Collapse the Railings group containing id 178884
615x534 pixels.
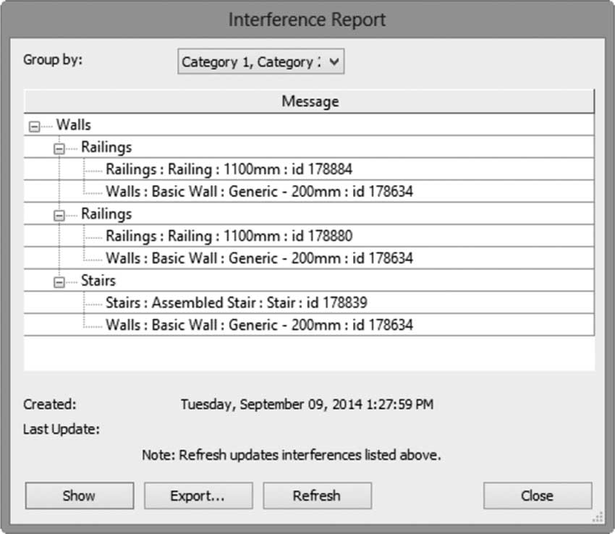tap(59, 149)
